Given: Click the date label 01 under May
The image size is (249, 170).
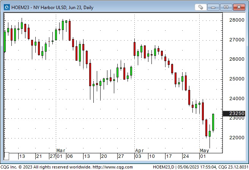Looking at the screenshot, I should 203,156.
